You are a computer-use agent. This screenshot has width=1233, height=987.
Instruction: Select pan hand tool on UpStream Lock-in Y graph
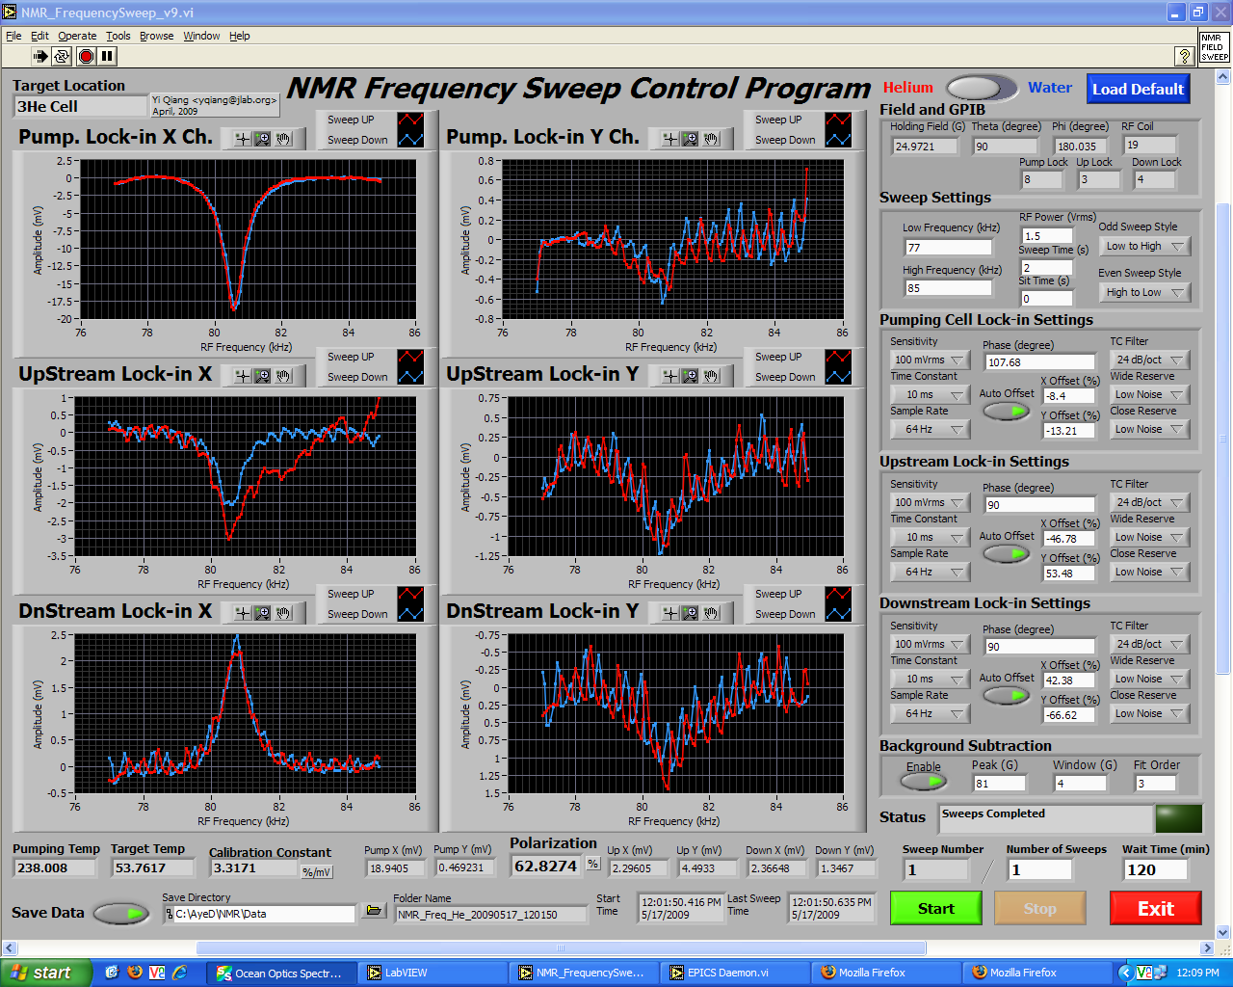pos(711,376)
